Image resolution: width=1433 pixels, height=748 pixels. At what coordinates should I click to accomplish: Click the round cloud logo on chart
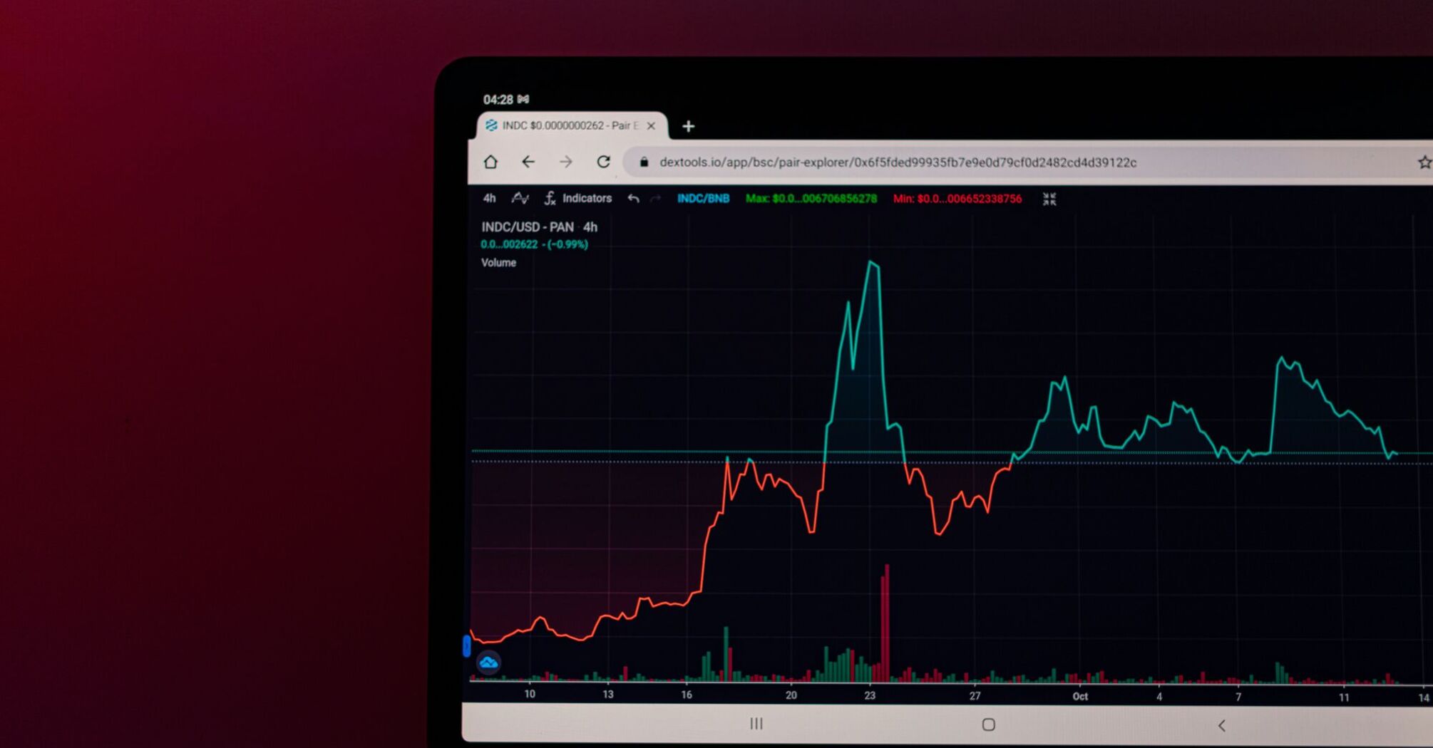click(x=488, y=663)
